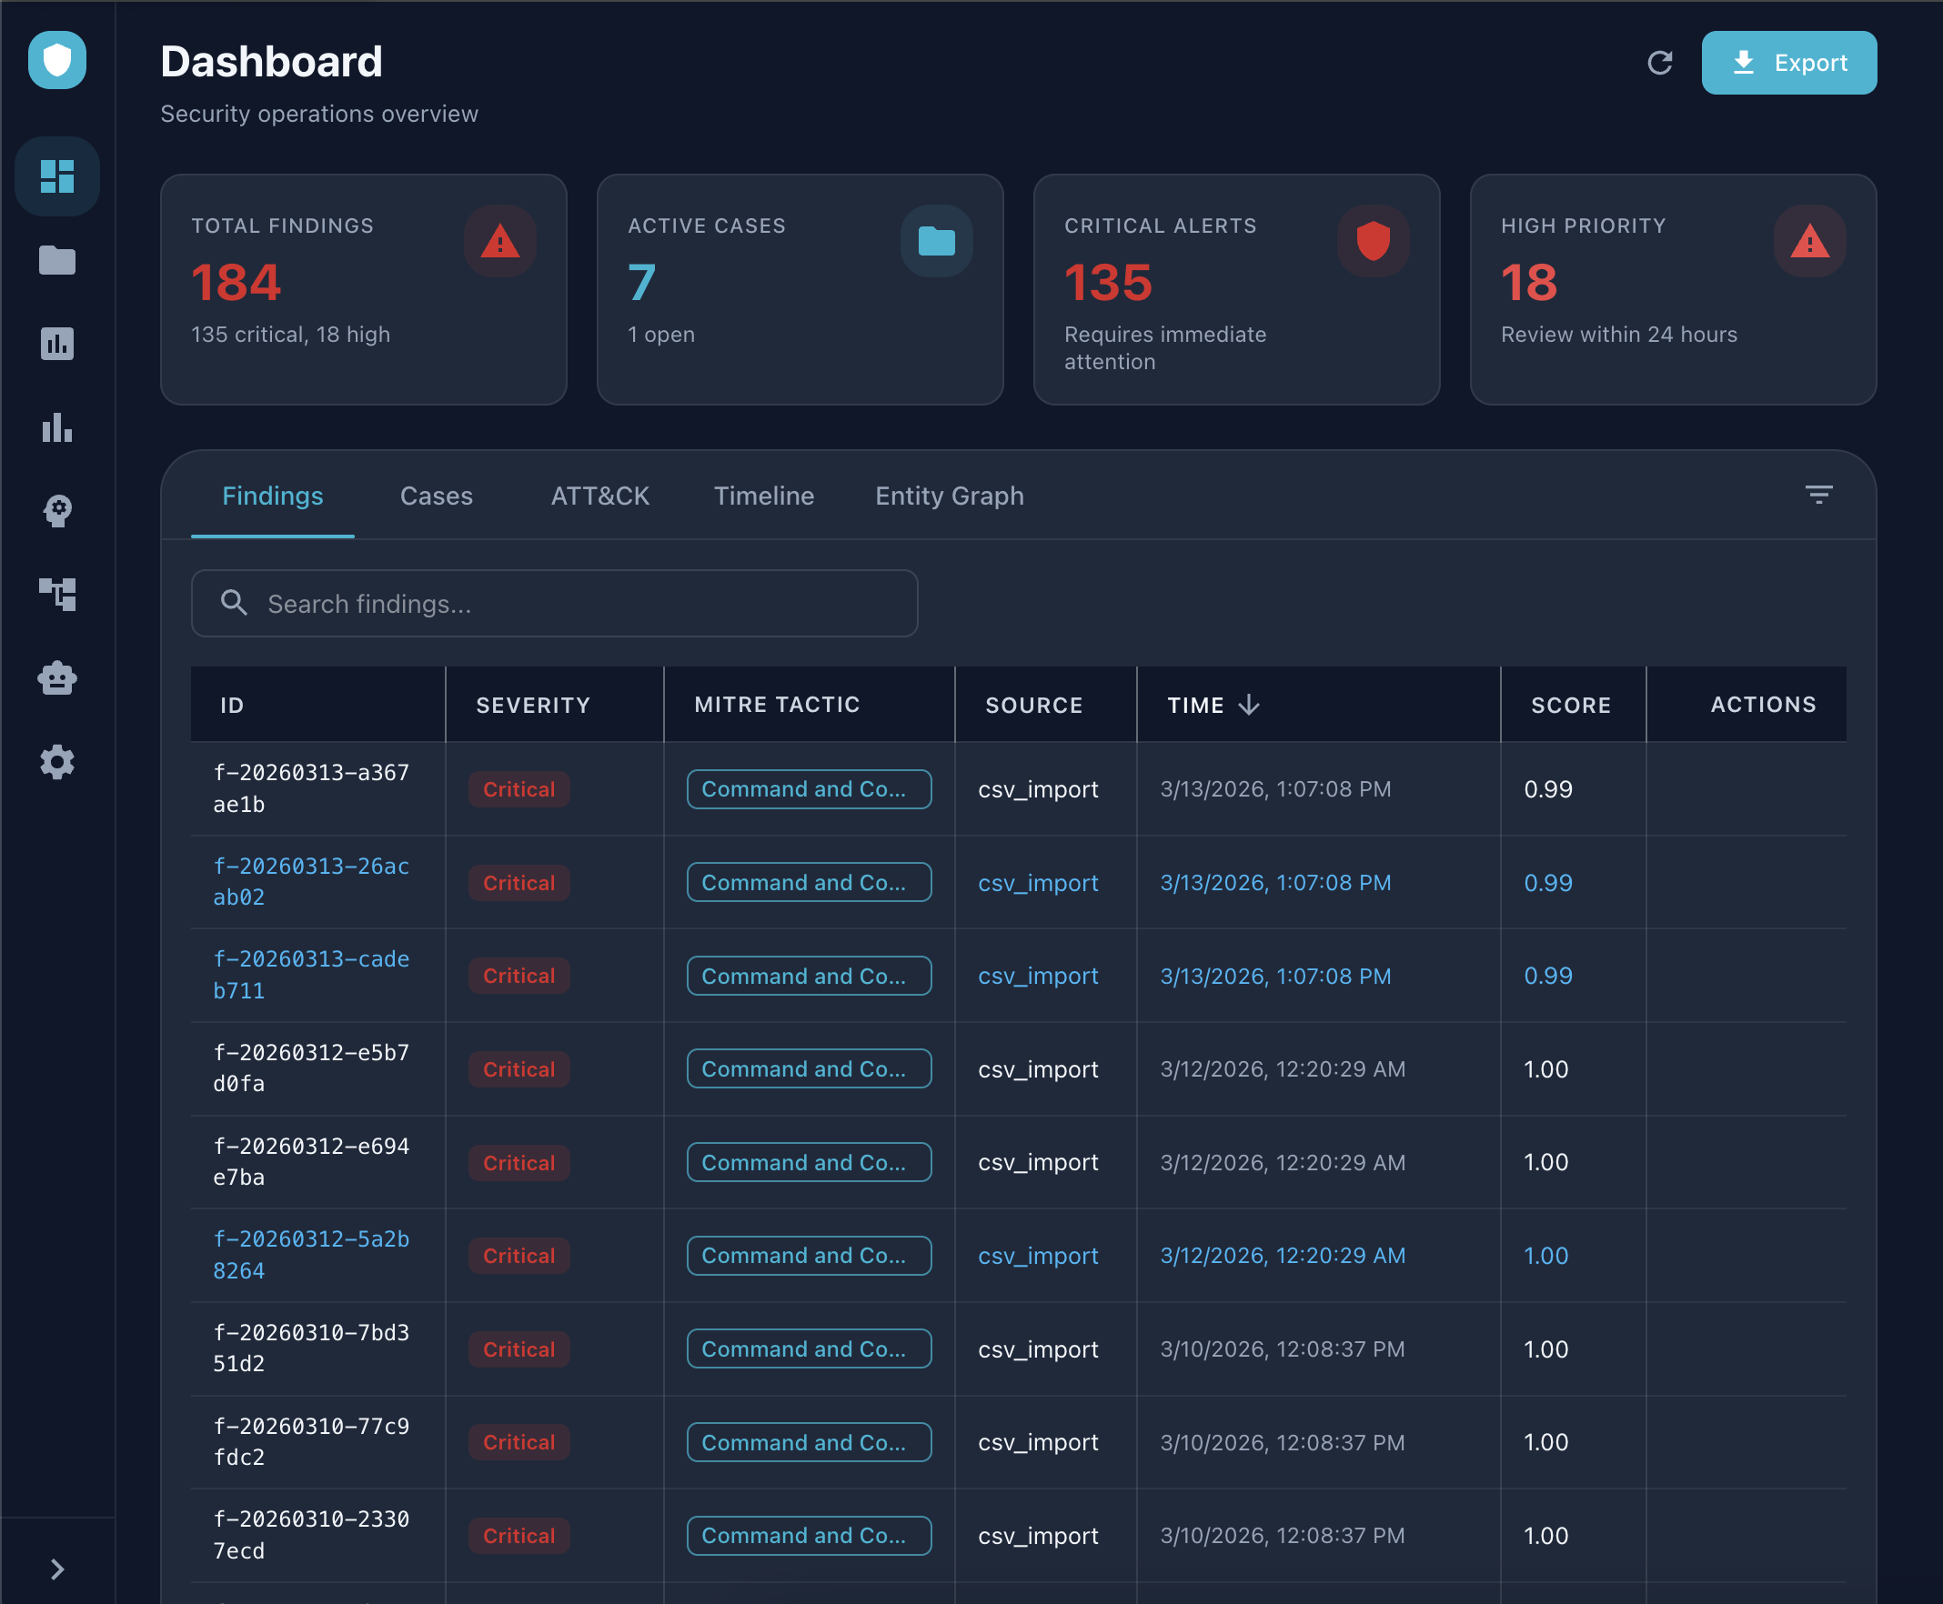Select the AI intelligence head icon

click(57, 511)
